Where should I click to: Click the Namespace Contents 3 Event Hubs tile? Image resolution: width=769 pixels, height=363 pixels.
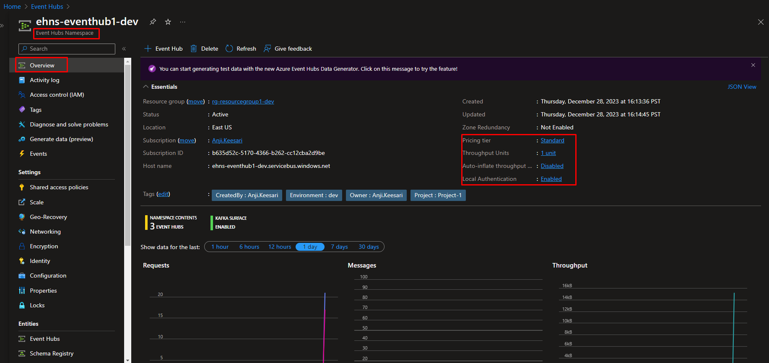point(171,222)
